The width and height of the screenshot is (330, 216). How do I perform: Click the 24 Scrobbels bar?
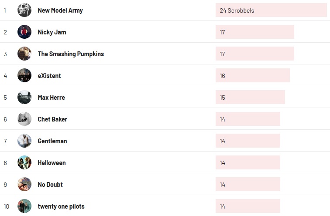point(271,10)
